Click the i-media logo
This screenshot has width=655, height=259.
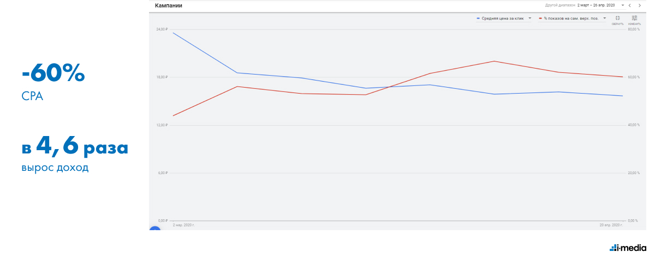click(x=628, y=248)
